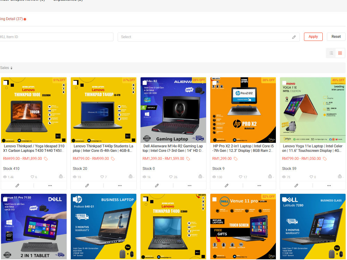Switch to list view layout
The width and height of the screenshot is (347, 260).
coord(331,53)
